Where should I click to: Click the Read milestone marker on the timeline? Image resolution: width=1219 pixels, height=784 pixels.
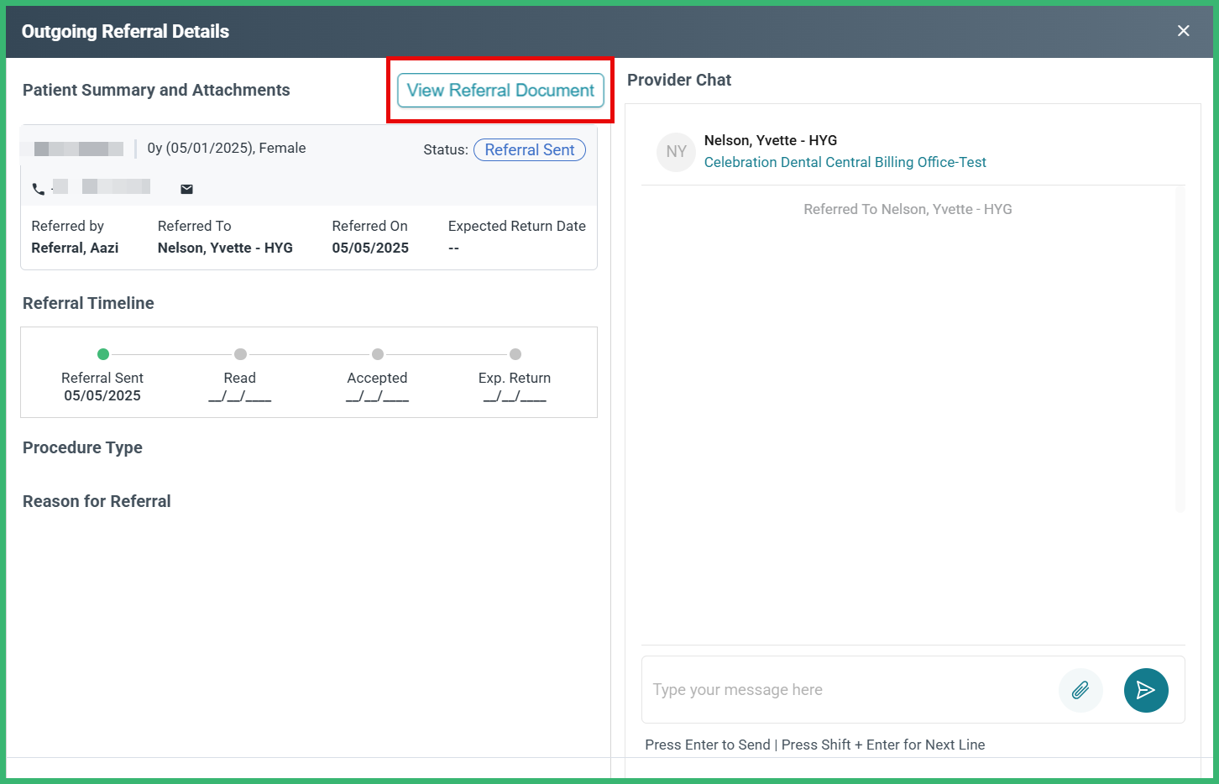240,354
